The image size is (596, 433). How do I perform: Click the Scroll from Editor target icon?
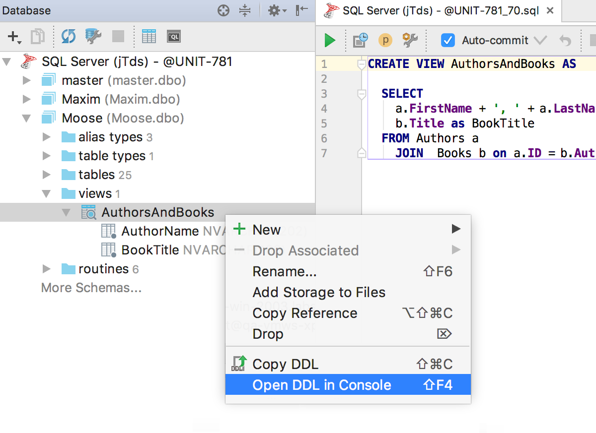point(223,10)
